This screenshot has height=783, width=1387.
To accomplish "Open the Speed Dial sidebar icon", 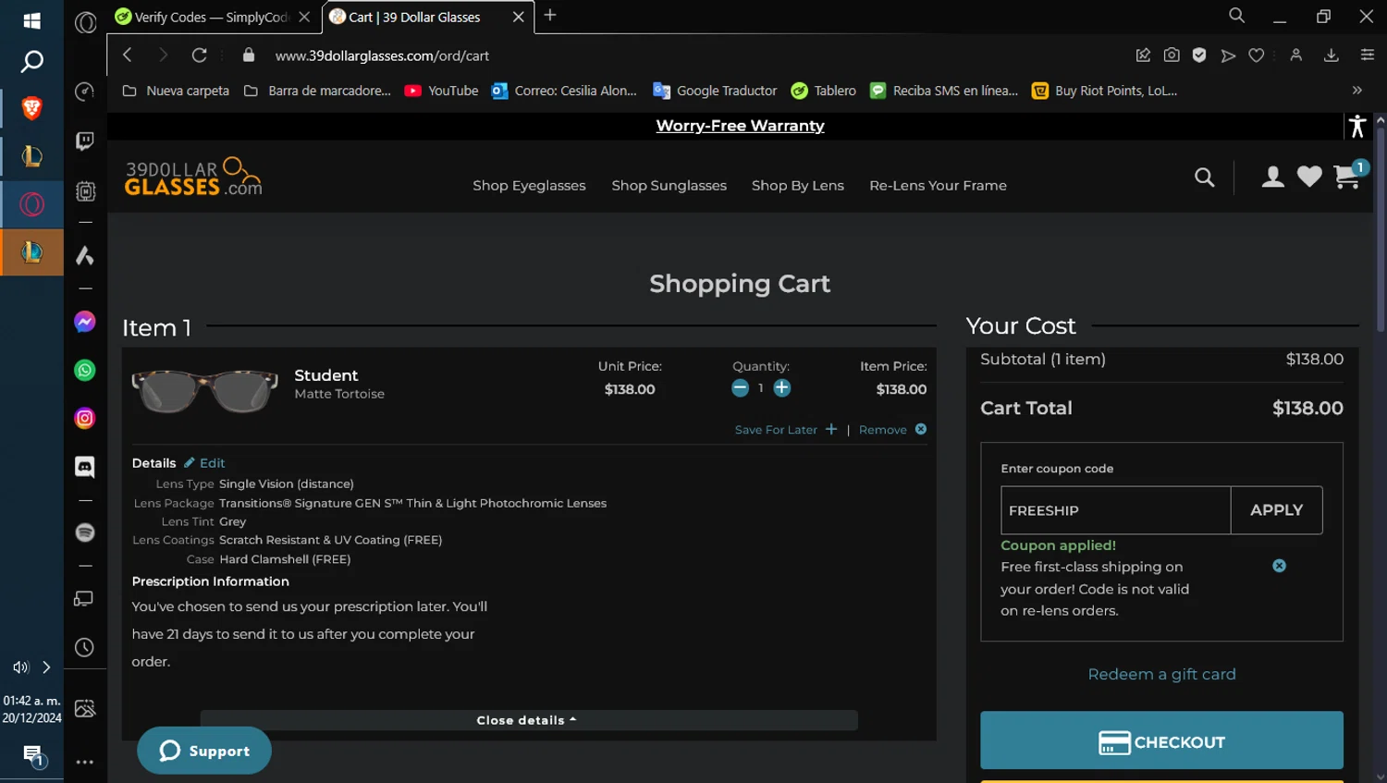I will pos(84,92).
